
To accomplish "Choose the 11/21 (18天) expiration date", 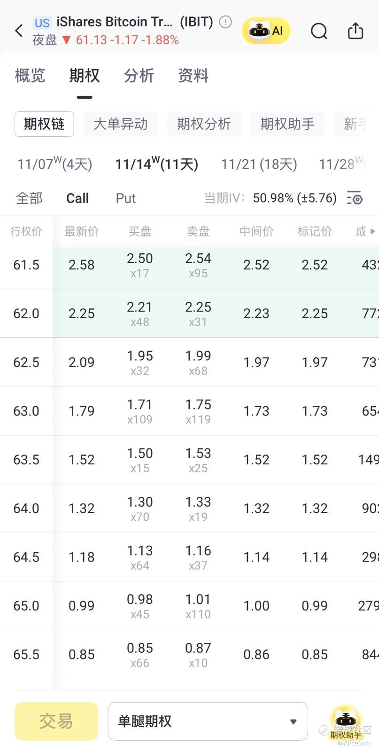I will [259, 164].
